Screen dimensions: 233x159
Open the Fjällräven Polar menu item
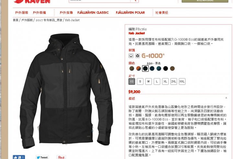(x=130, y=13)
